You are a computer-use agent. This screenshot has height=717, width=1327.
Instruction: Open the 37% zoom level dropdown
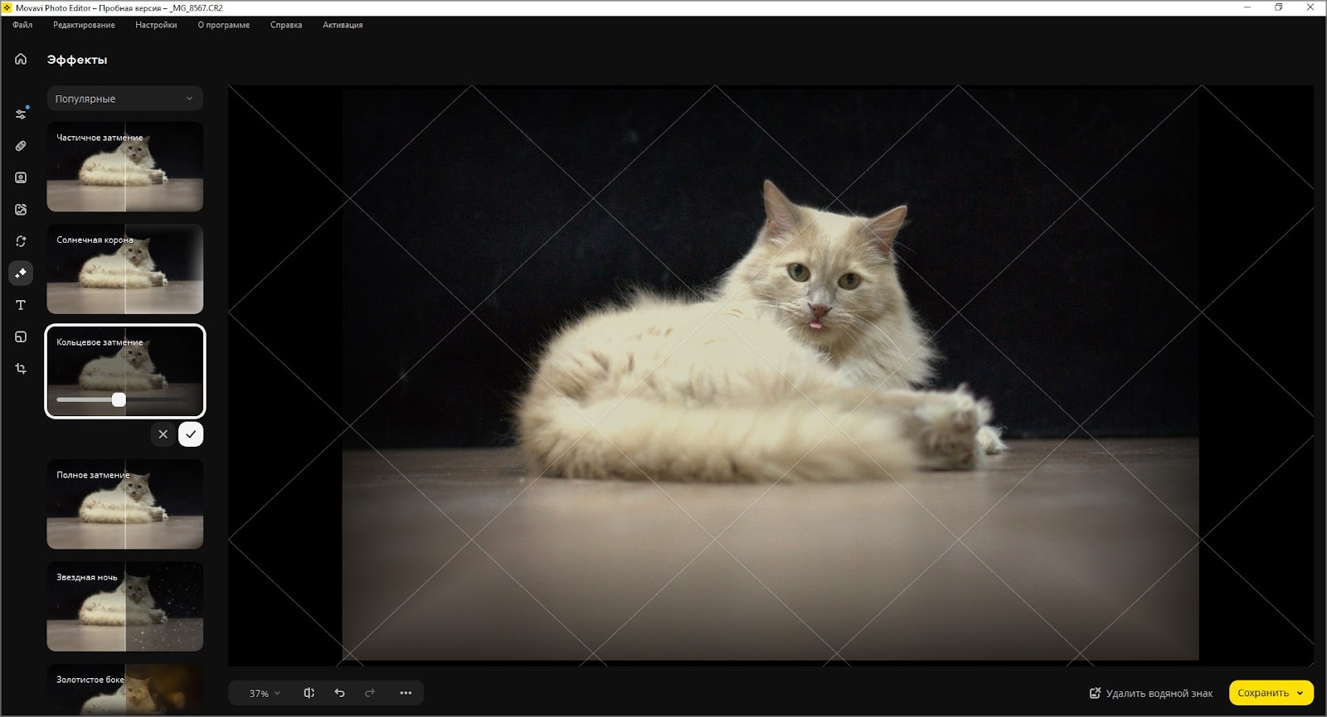pyautogui.click(x=265, y=693)
